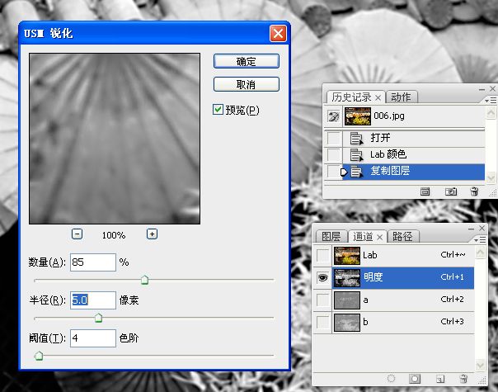Click the Lab channel thumbnail
The width and height of the screenshot is (498, 392).
pyautogui.click(x=347, y=256)
